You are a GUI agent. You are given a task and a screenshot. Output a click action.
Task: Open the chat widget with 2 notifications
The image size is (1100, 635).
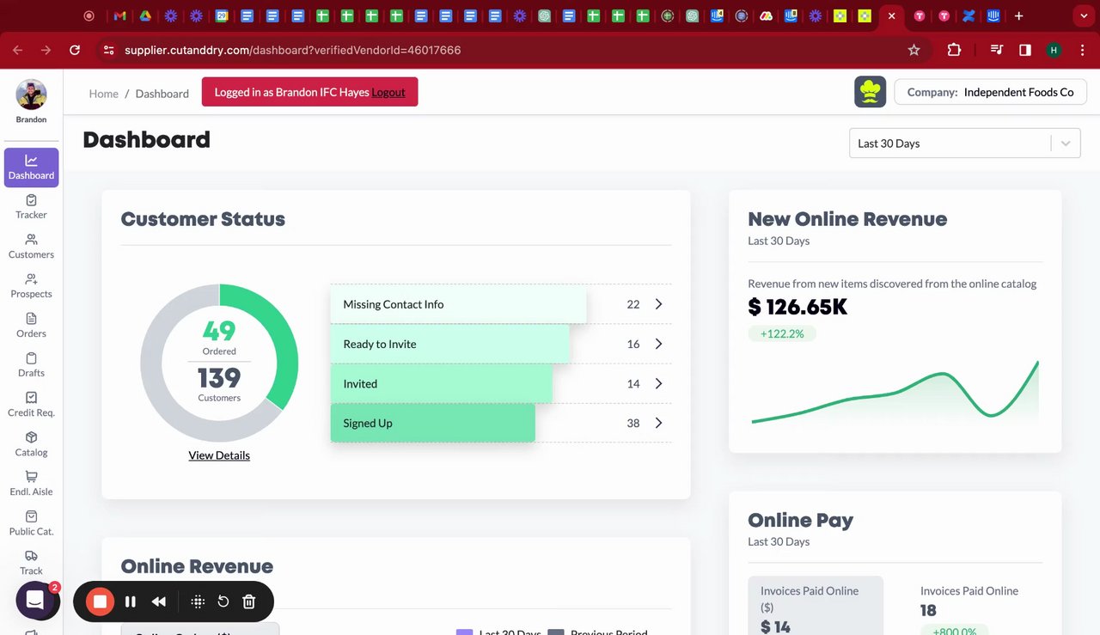[35, 601]
